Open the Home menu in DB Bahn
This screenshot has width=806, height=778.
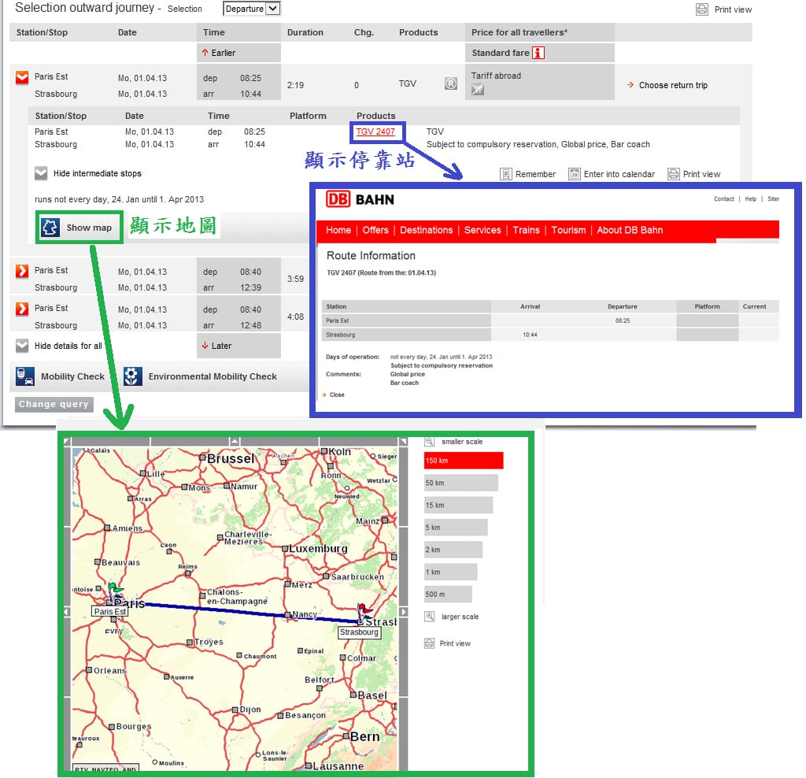click(338, 230)
